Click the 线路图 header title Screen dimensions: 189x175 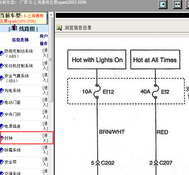point(27,29)
